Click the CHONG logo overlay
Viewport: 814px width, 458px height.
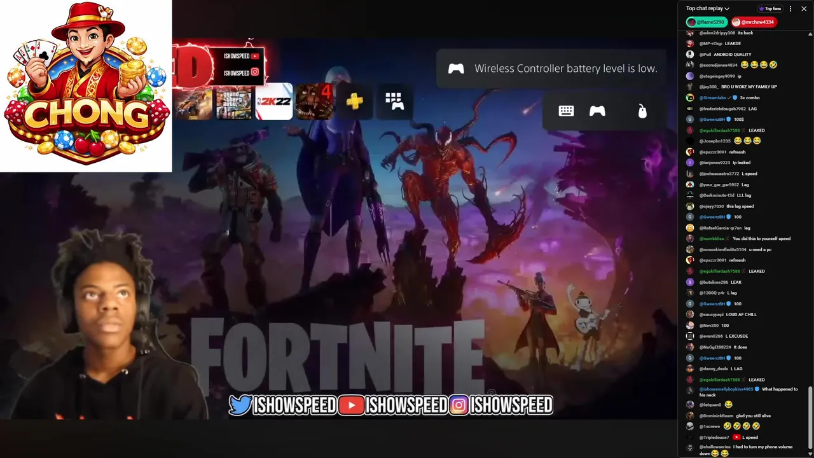coord(86,86)
